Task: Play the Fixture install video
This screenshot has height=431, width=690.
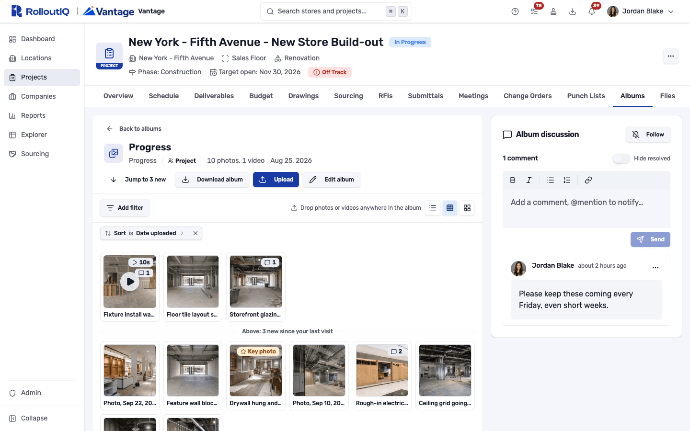Action: 130,282
